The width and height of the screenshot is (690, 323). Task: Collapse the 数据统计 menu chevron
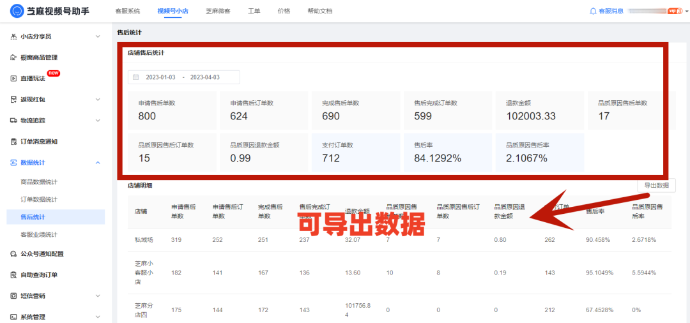tap(98, 163)
